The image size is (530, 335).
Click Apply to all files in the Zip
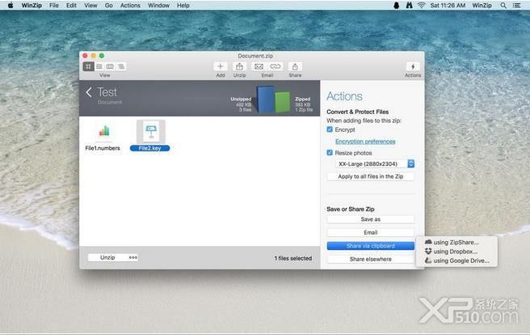coord(371,176)
